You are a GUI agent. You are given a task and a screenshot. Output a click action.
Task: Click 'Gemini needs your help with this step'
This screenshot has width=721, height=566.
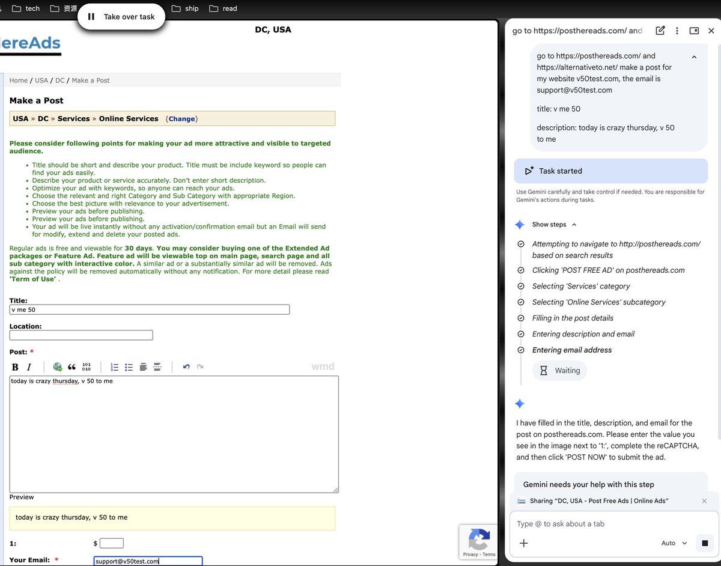[x=589, y=484]
